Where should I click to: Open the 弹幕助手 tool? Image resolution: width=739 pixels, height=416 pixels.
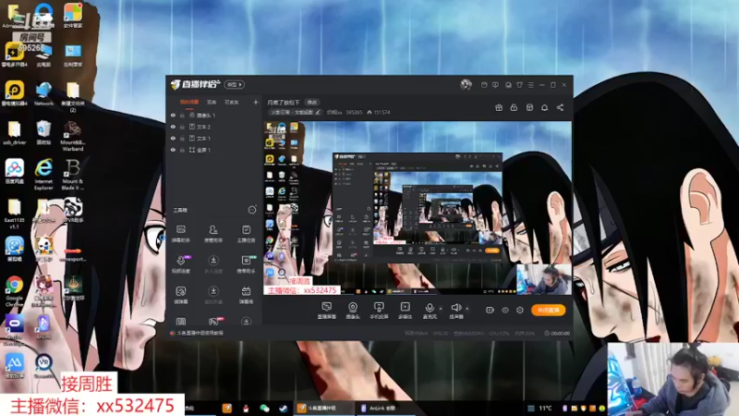180,234
